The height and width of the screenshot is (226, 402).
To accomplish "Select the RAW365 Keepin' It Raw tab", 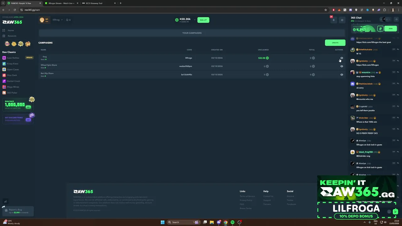I will coord(24,3).
